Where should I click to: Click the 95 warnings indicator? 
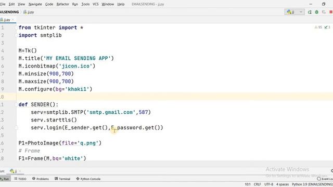coord(318,28)
